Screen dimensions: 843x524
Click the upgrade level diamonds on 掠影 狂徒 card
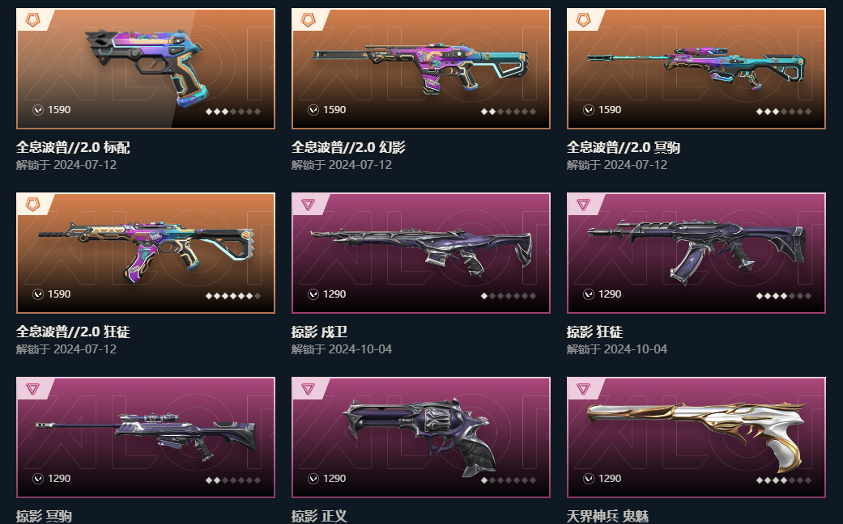point(784,296)
